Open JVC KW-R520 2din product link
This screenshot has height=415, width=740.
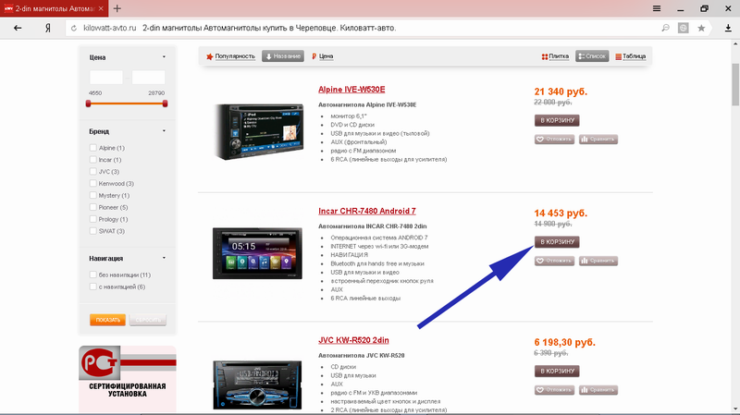[353, 340]
